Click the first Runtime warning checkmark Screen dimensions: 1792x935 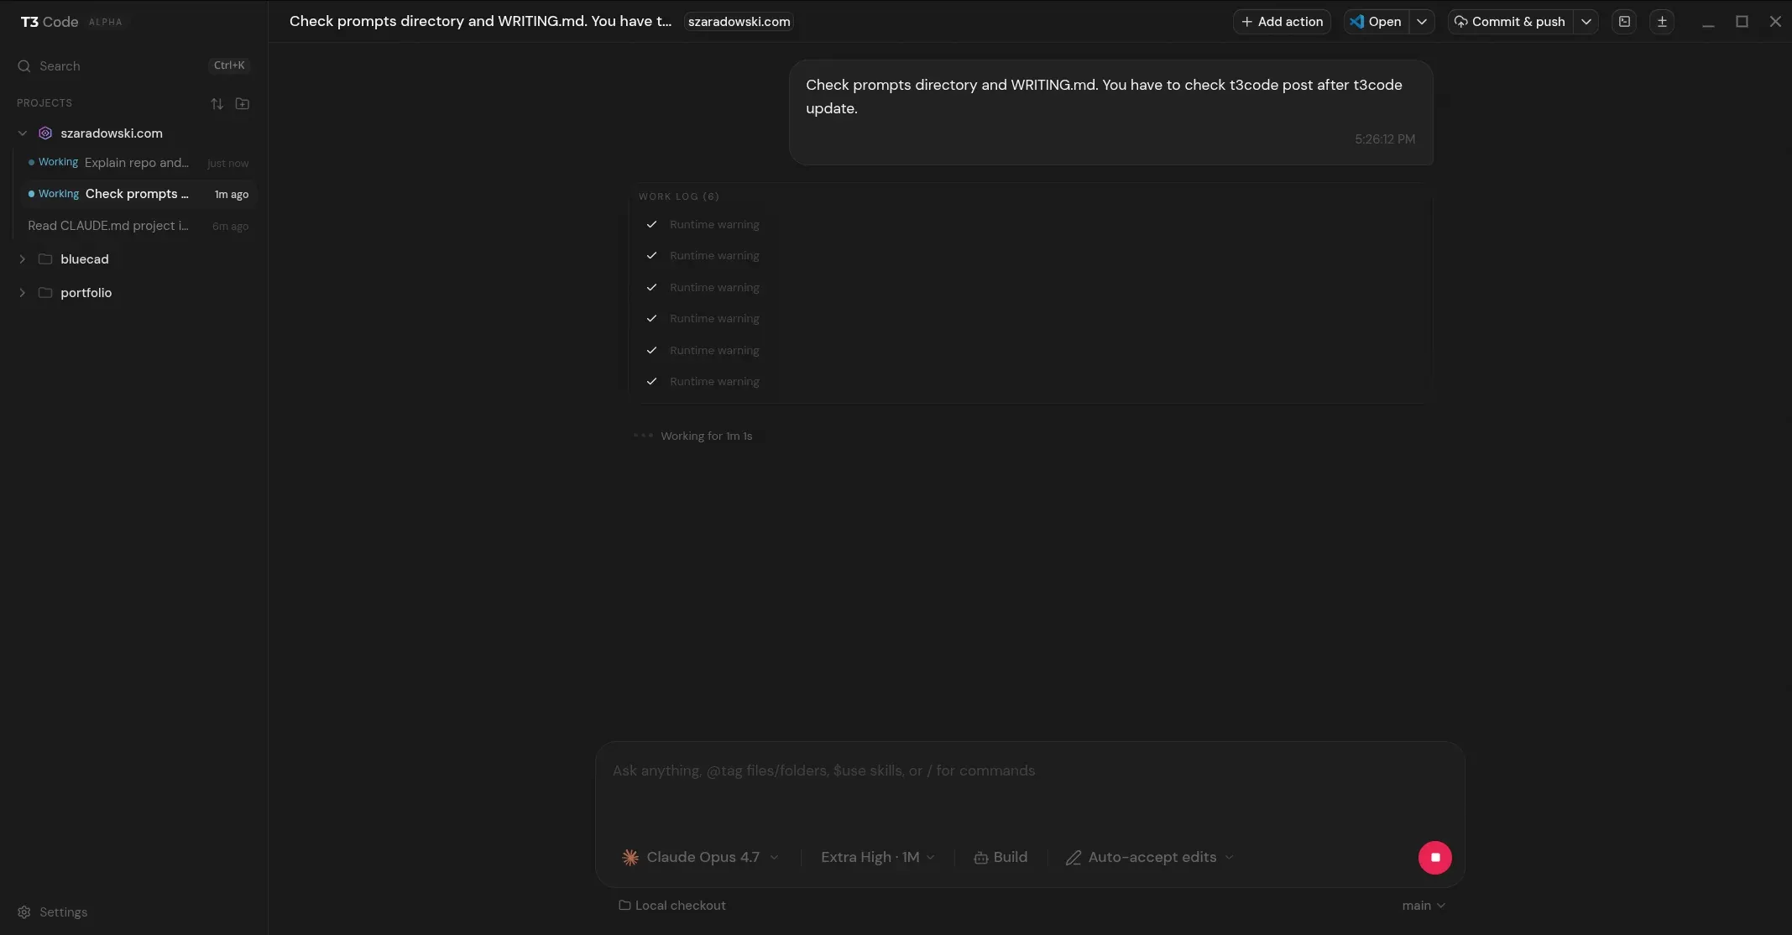coord(651,225)
